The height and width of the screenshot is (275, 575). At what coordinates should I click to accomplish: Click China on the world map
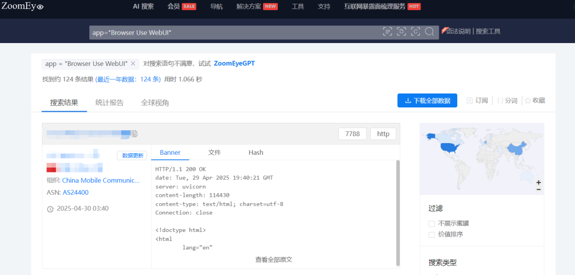(x=517, y=149)
